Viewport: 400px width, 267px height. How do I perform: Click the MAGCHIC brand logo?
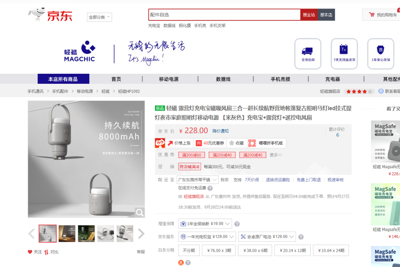coord(80,51)
